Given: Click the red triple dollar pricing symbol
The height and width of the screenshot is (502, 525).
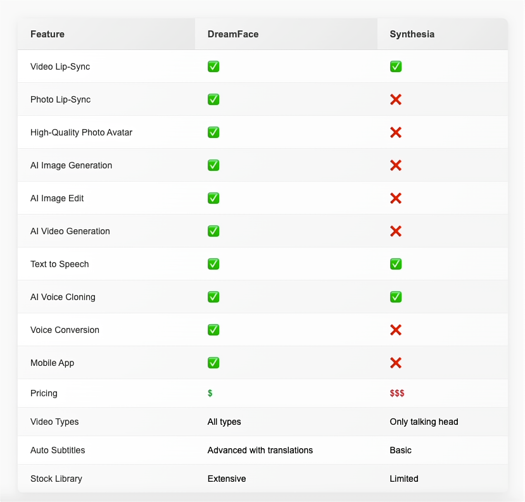Looking at the screenshot, I should [397, 393].
